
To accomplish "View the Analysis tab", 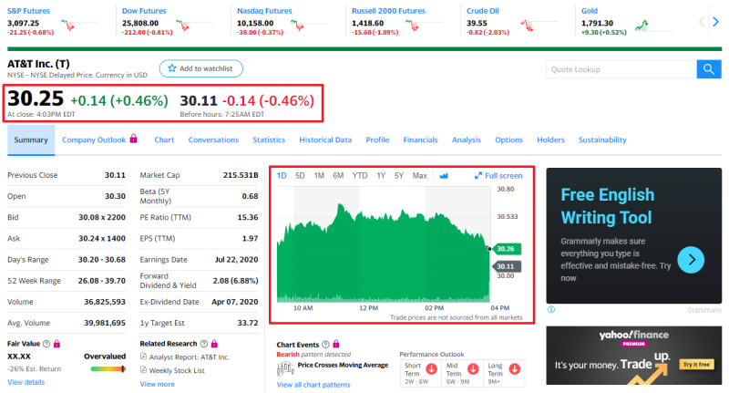I will pos(467,140).
